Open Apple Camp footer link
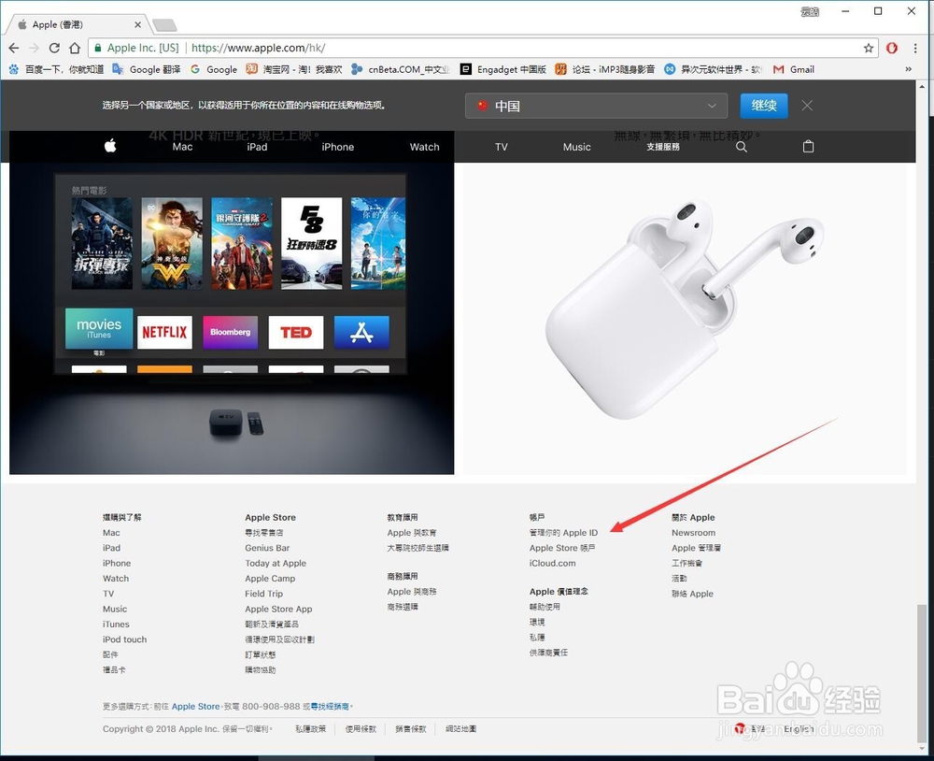This screenshot has width=934, height=761. pos(270,578)
